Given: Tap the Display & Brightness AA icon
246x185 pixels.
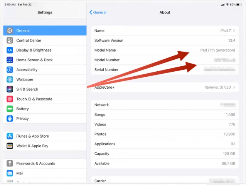Looking at the screenshot, I should point(10,50).
